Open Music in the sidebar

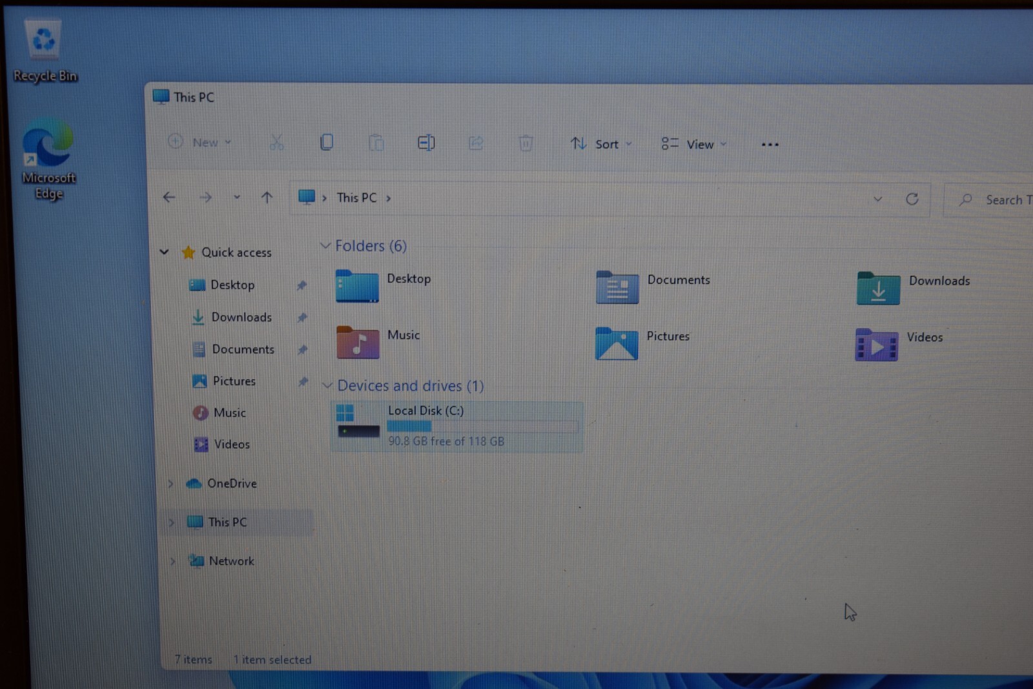pyautogui.click(x=230, y=413)
